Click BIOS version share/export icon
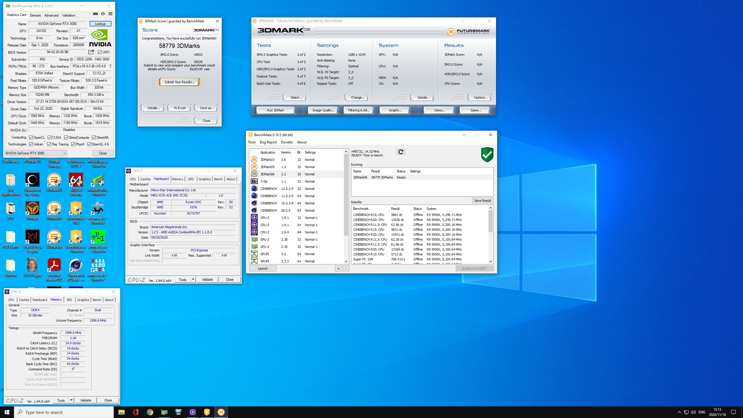743x418 pixels. tap(91, 52)
